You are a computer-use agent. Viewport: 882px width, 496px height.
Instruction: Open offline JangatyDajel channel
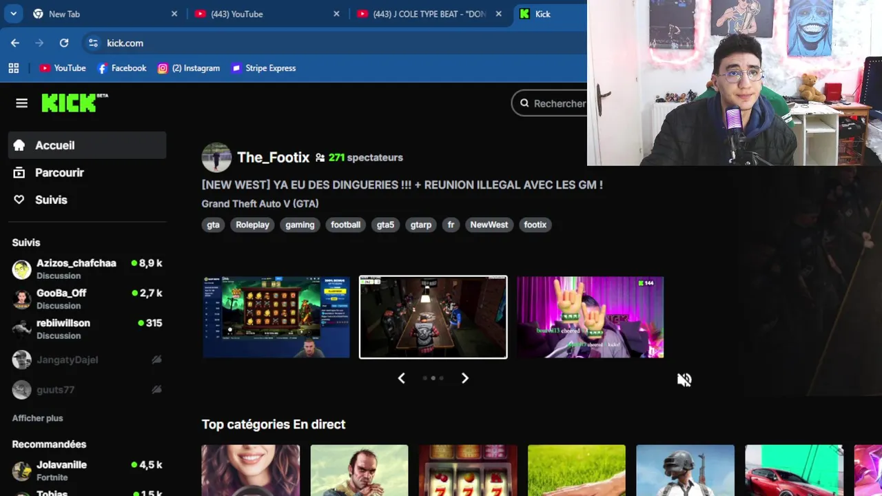[x=87, y=360]
